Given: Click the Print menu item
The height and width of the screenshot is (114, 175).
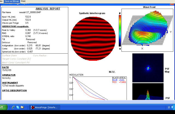Looking at the screenshot, I should (23, 1).
